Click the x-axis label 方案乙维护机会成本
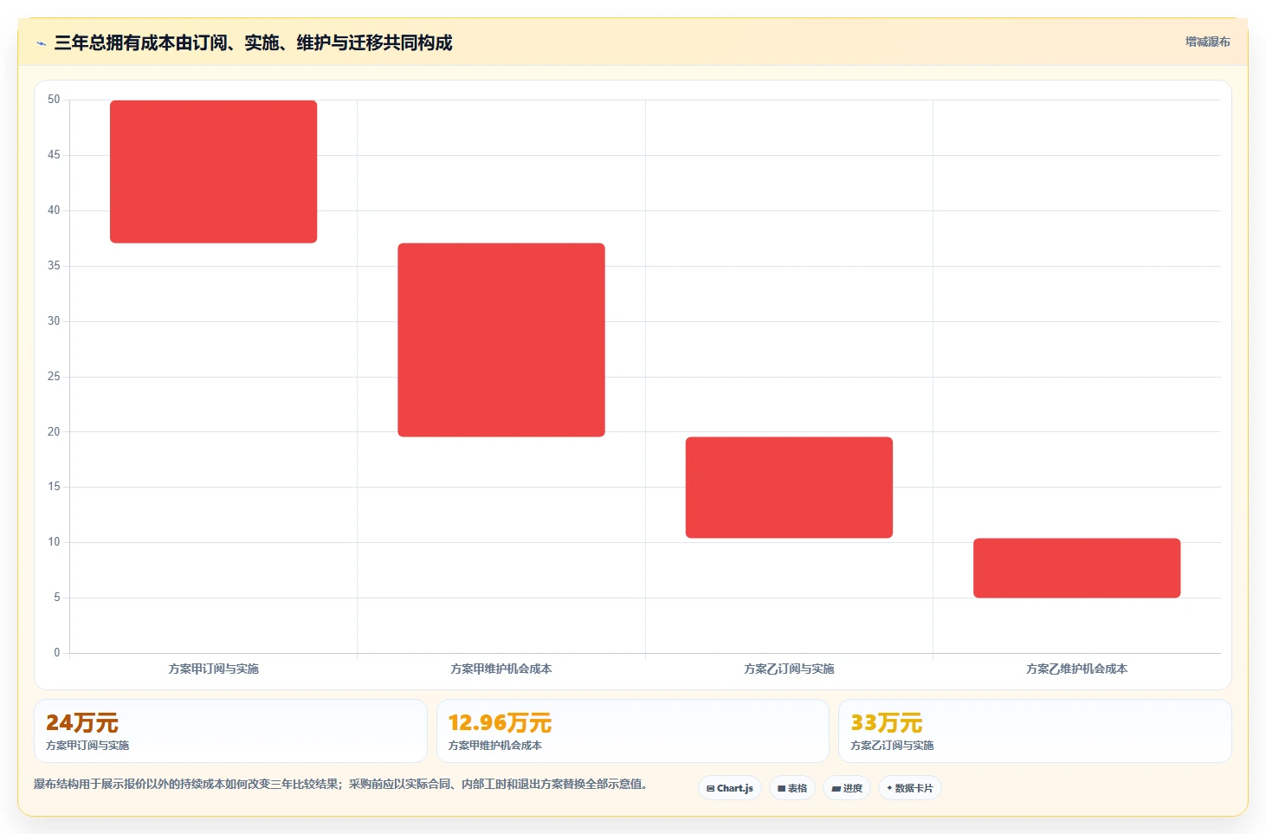The image size is (1266, 834). pyautogui.click(x=1076, y=669)
